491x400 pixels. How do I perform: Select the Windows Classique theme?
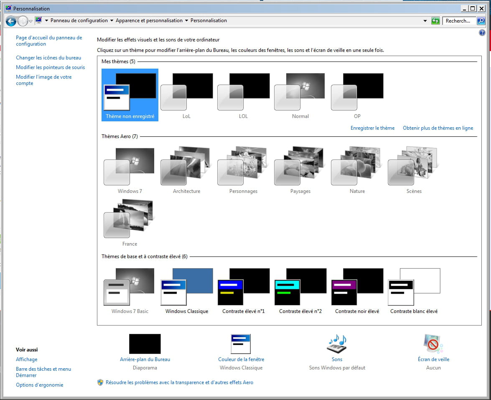187,290
